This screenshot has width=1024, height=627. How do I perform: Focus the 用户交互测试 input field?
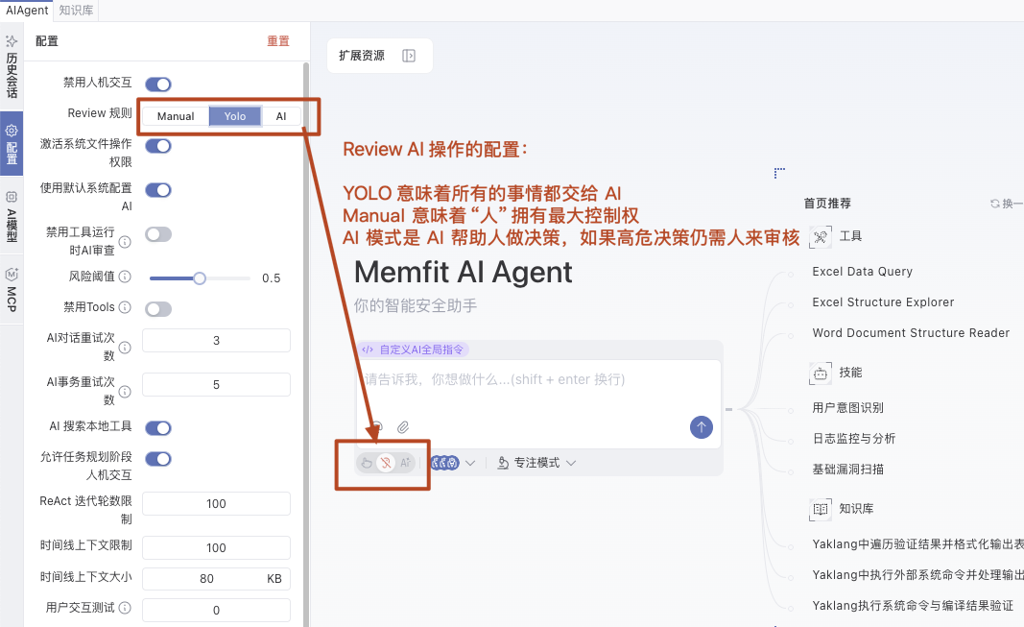tap(216, 610)
